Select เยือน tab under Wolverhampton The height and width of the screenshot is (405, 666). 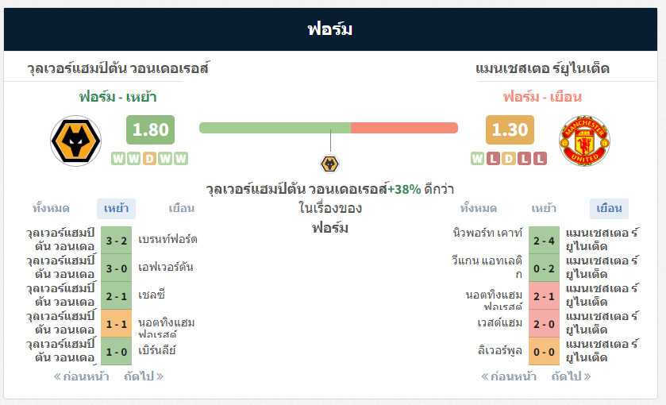[181, 209]
